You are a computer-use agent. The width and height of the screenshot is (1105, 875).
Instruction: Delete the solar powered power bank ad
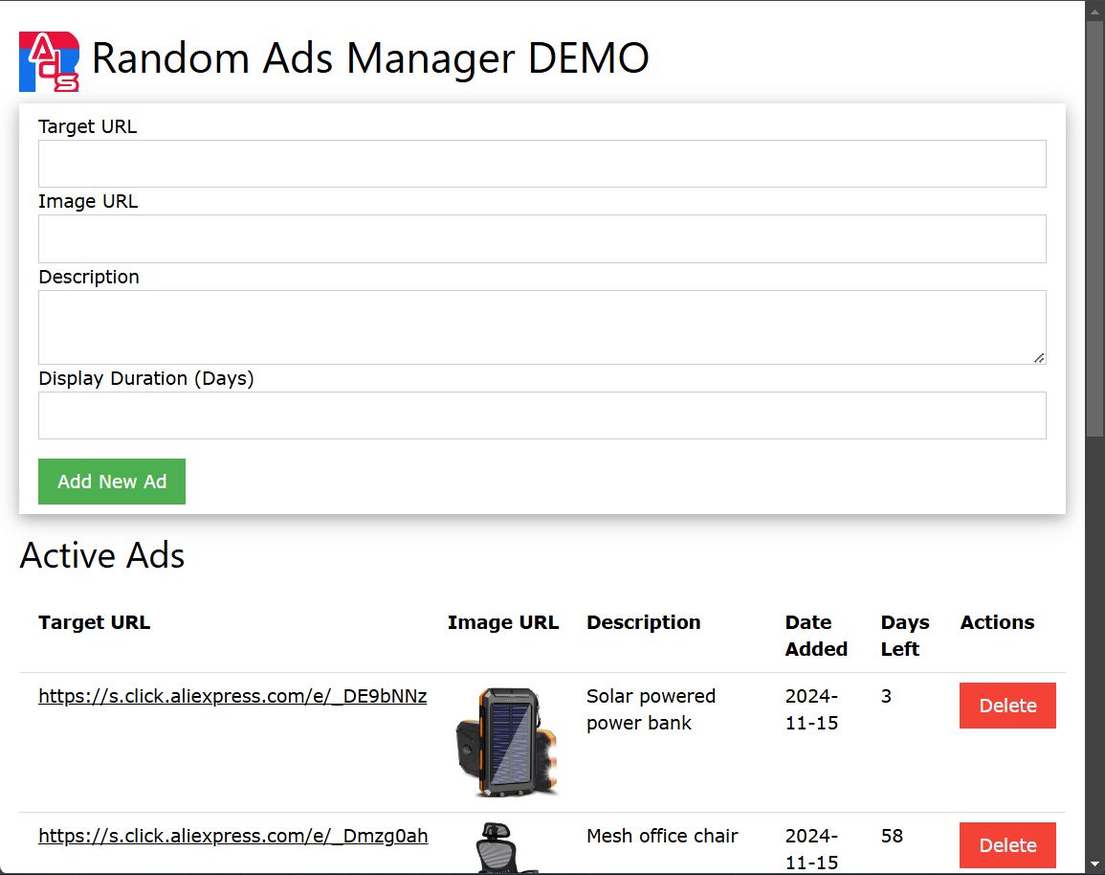point(1006,706)
